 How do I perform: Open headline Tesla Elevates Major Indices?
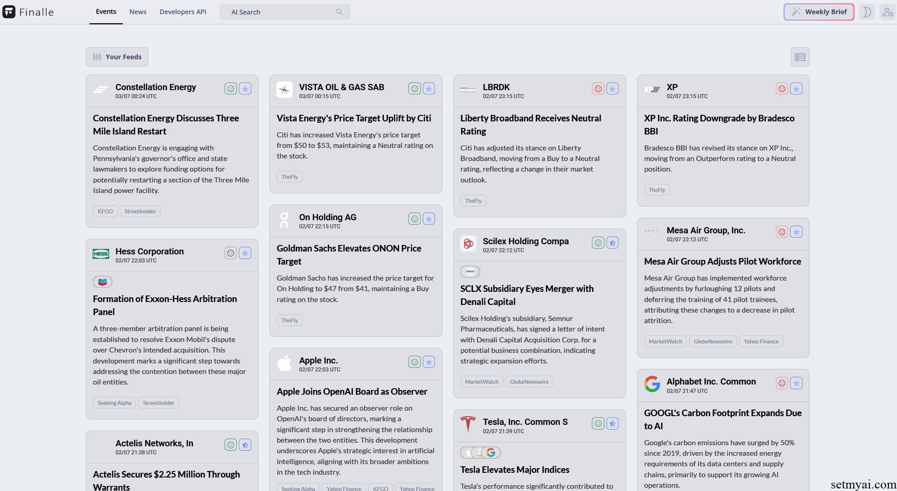[x=514, y=470]
